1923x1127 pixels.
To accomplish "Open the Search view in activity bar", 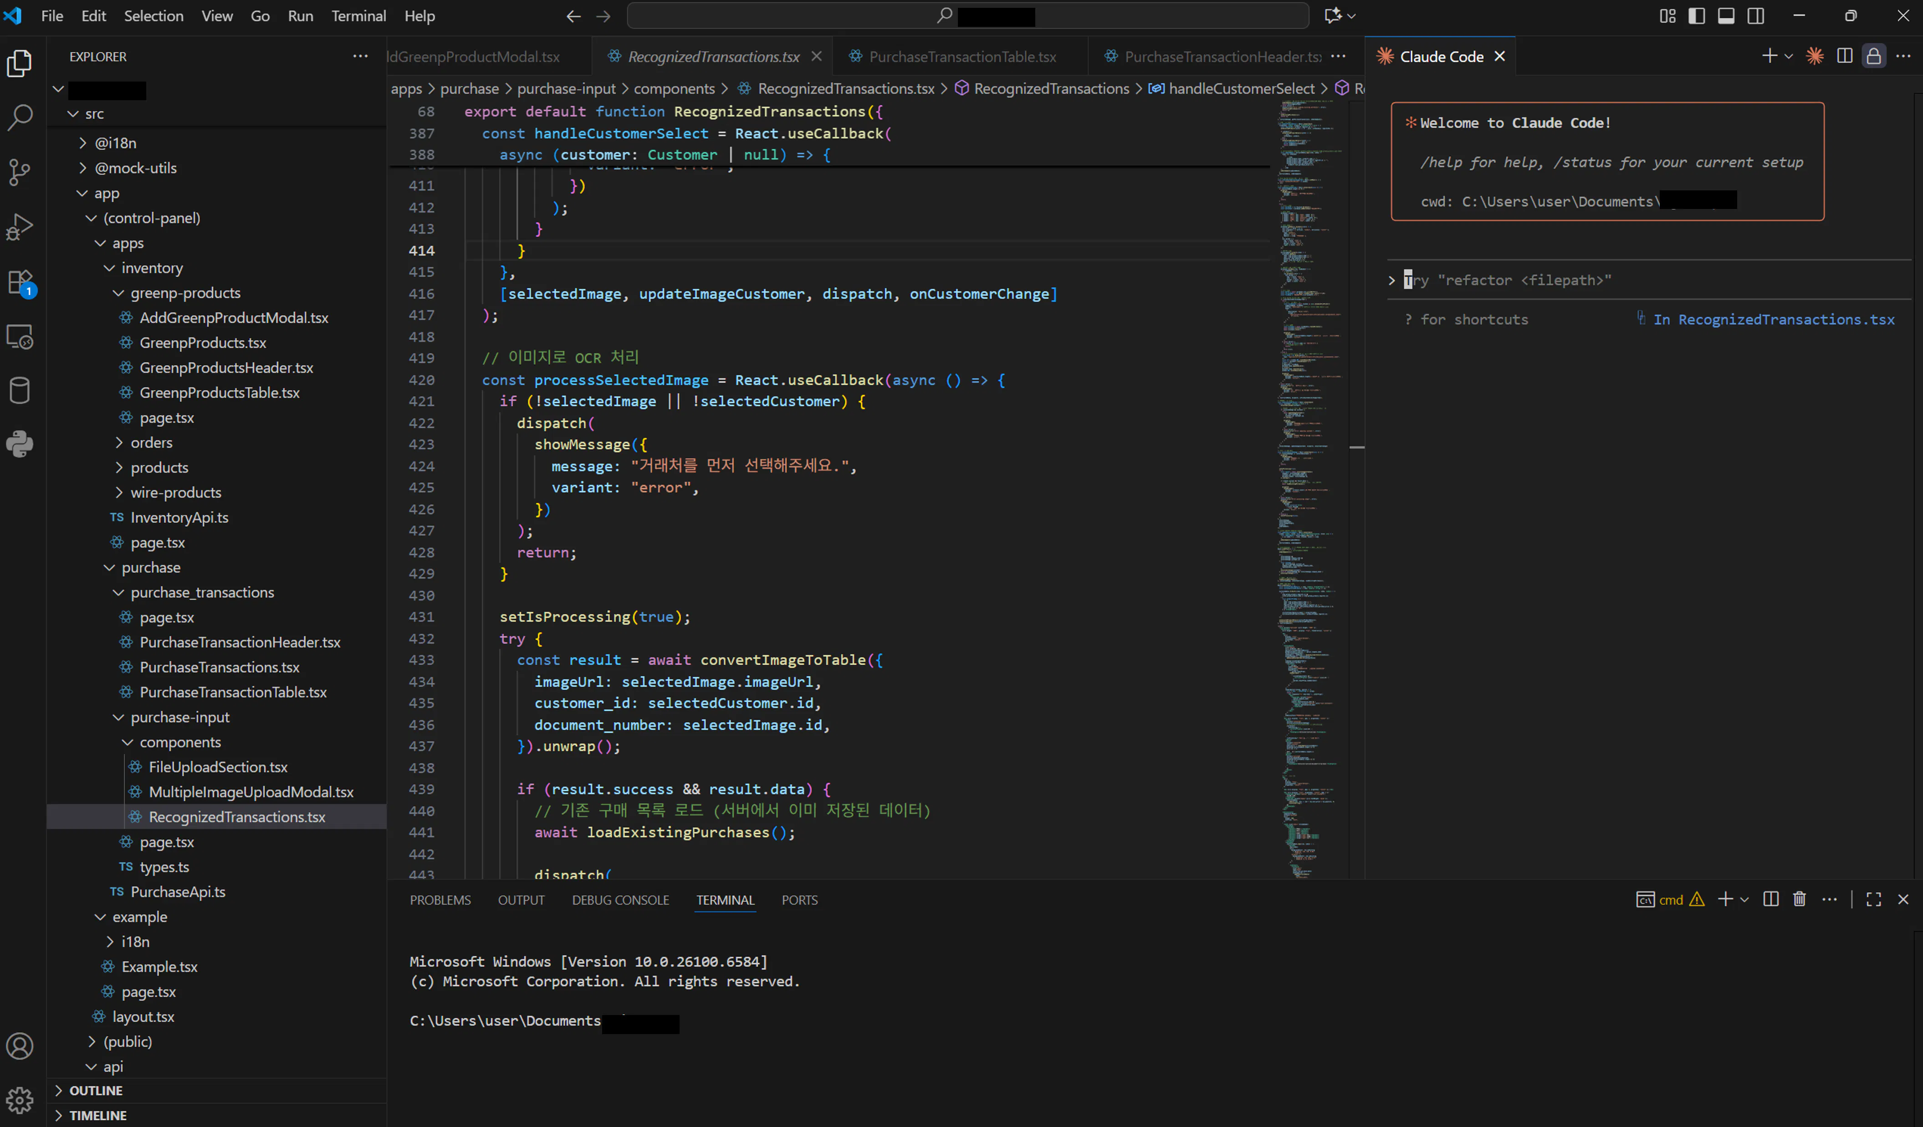I will pyautogui.click(x=19, y=117).
